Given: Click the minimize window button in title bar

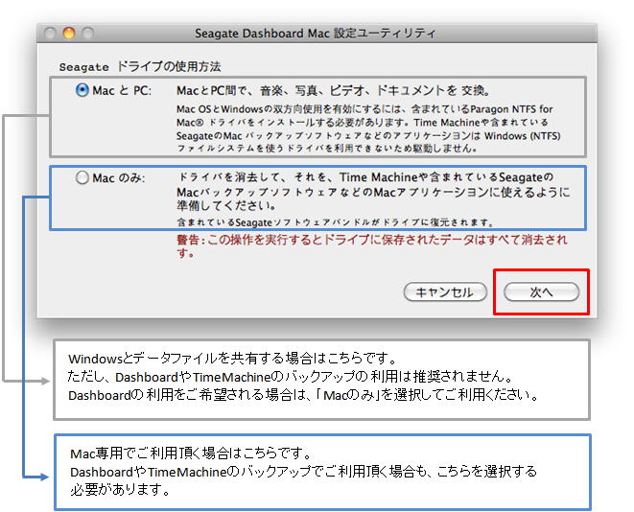Looking at the screenshot, I should pos(69,33).
